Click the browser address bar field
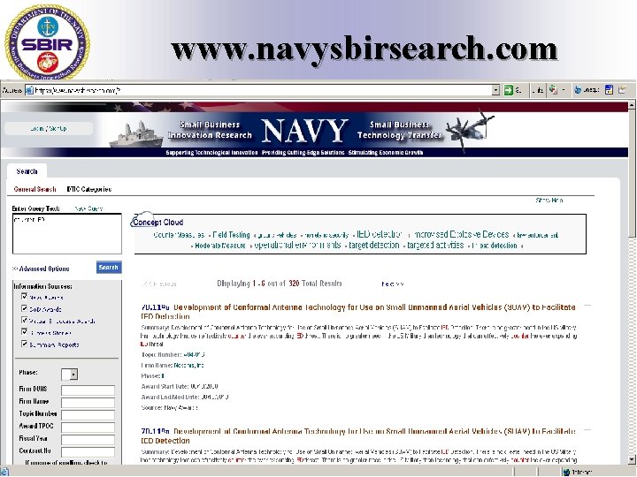 (262, 90)
